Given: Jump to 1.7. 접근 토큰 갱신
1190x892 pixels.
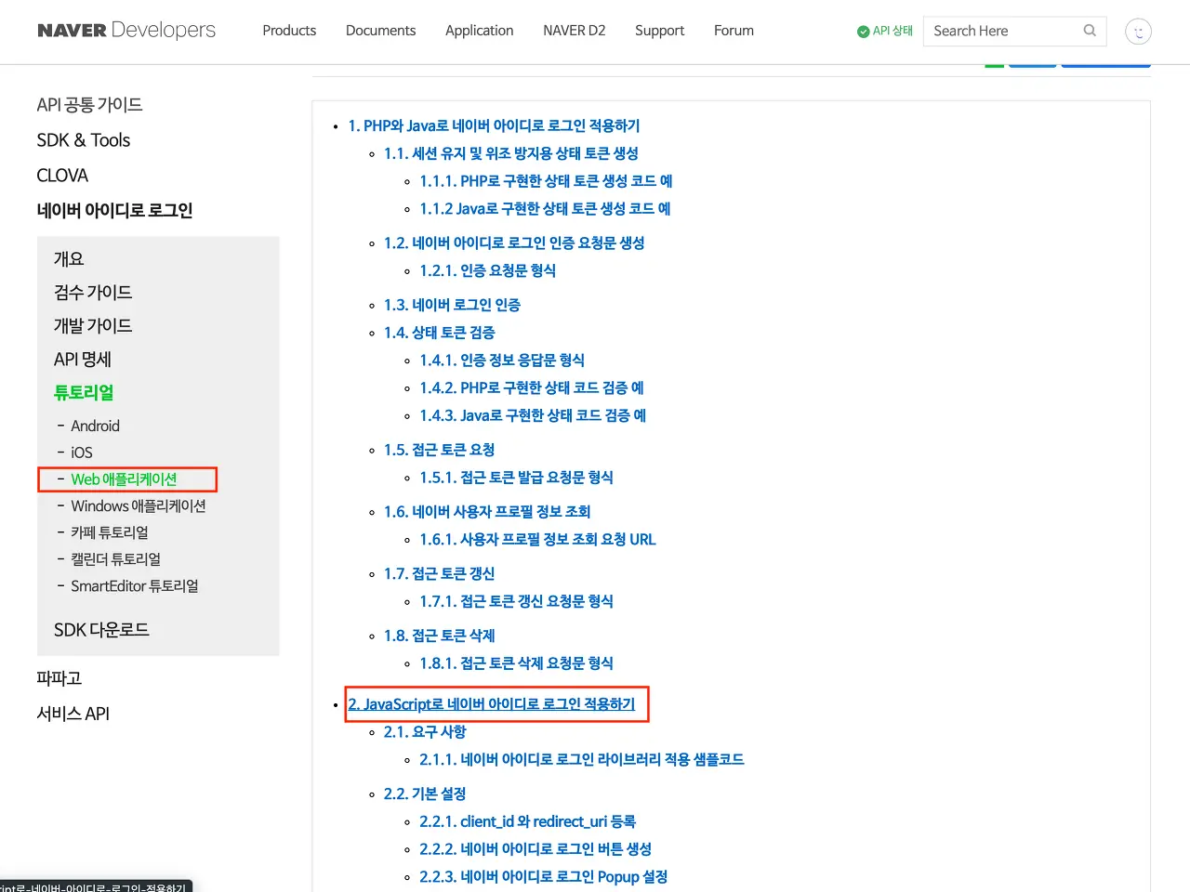Looking at the screenshot, I should [440, 574].
